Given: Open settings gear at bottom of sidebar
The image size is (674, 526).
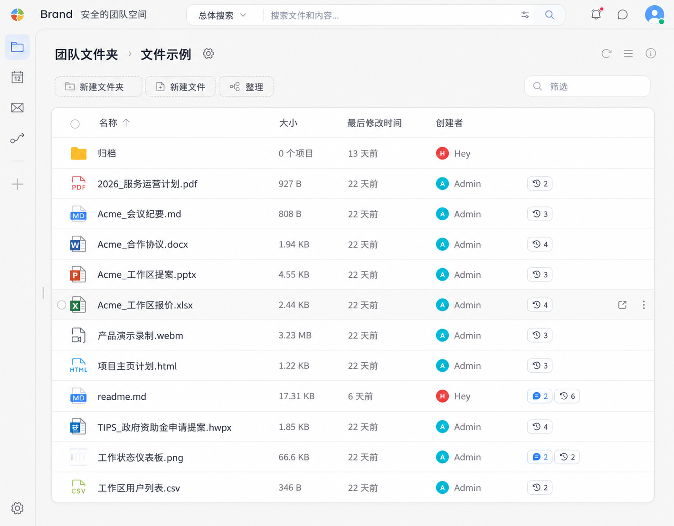Looking at the screenshot, I should (x=18, y=508).
